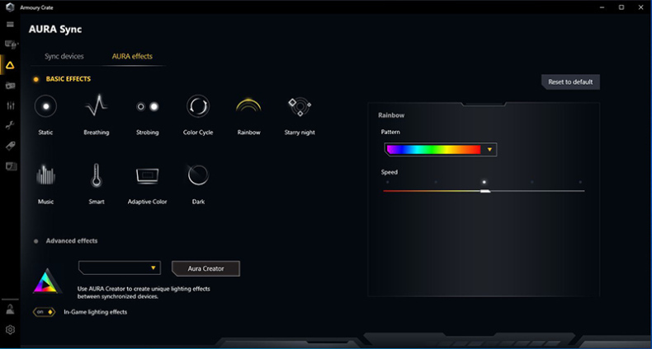Select the BASIC EFFECTS radio option
Image resolution: width=652 pixels, height=349 pixels.
pyautogui.click(x=36, y=79)
